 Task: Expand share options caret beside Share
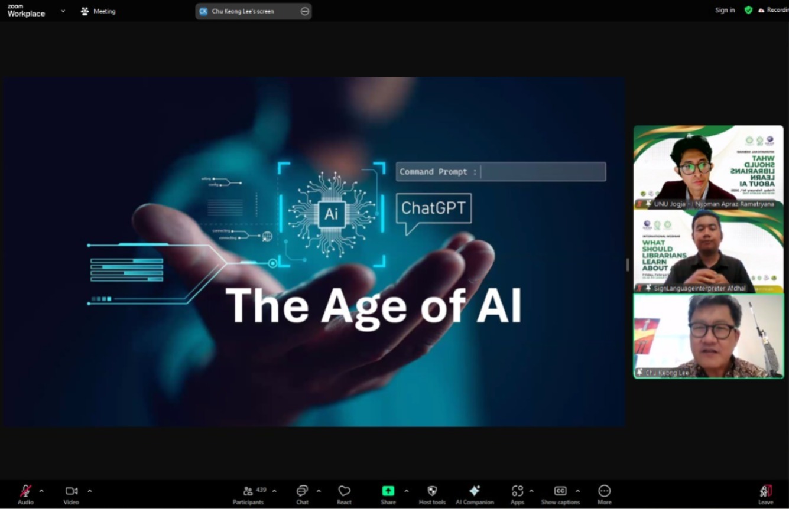tap(406, 491)
